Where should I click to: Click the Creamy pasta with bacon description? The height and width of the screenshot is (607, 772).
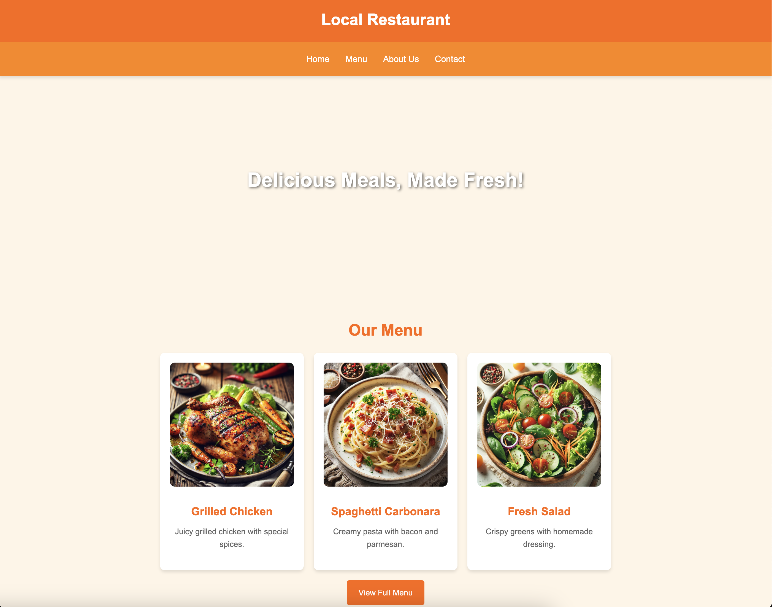pyautogui.click(x=386, y=538)
